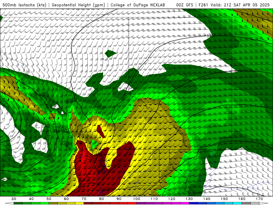The width and height of the screenshot is (273, 205).
Task: Click the 120 kt legend label
Action: coord(172,199)
